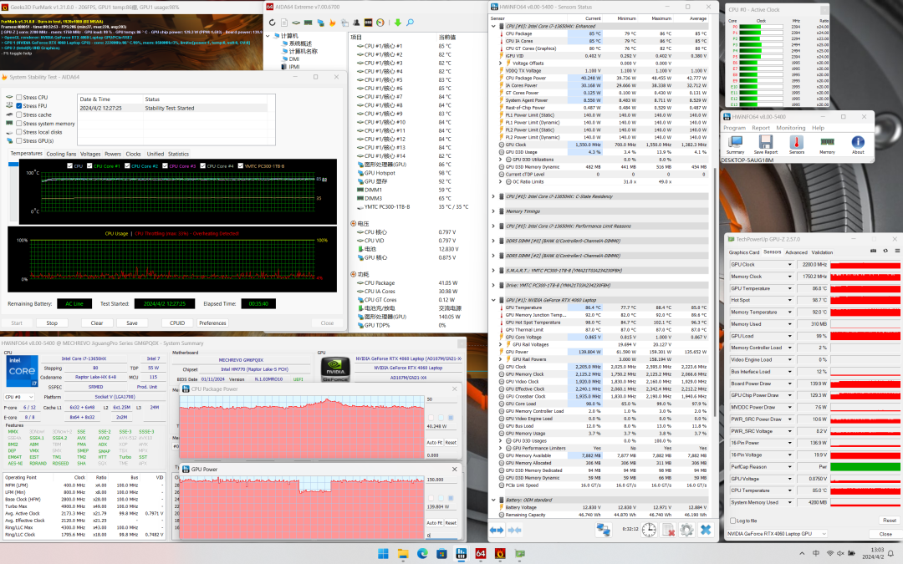Switch to Voltages tab in Stability Test
This screenshot has width=903, height=564.
tap(90, 154)
